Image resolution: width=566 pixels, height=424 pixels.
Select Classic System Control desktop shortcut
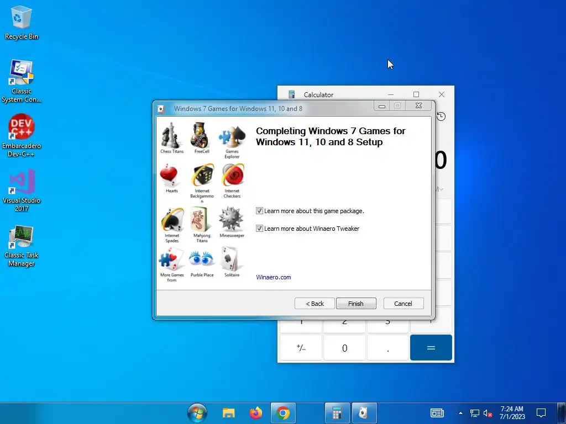22,82
